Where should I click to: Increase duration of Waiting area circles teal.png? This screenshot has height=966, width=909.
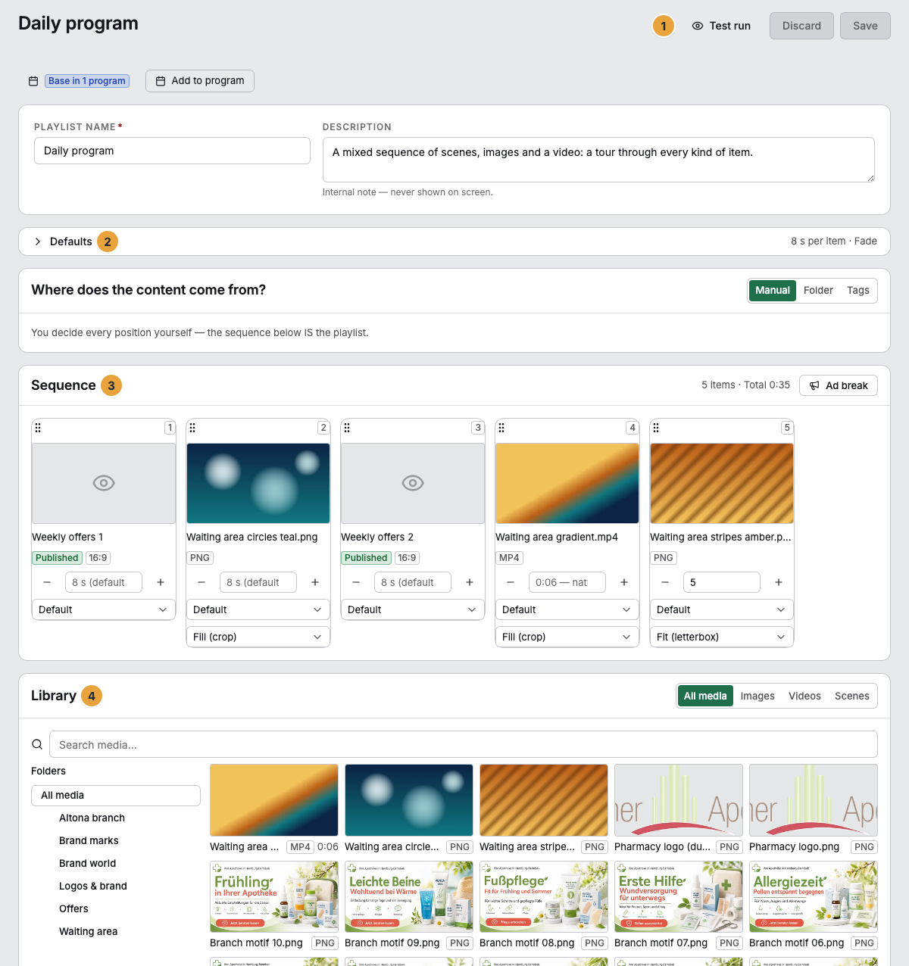(x=315, y=582)
